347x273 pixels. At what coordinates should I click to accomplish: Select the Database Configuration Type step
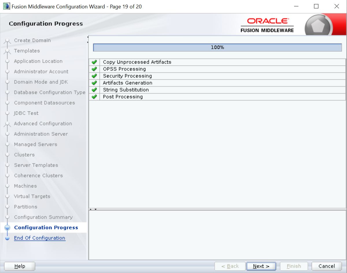[50, 92]
